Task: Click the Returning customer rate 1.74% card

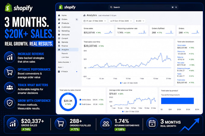Action: point(132,31)
